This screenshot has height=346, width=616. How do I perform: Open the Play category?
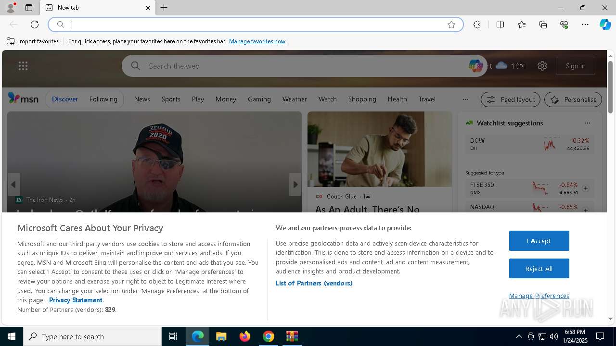point(198,99)
